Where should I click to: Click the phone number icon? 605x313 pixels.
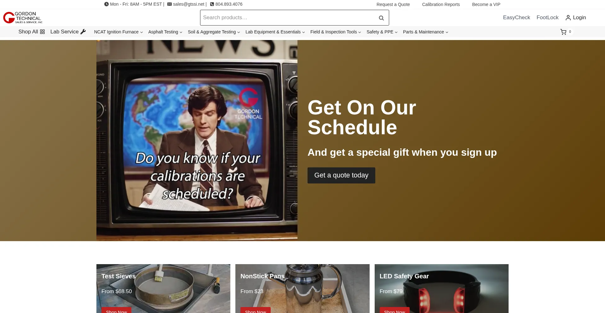coord(212,4)
